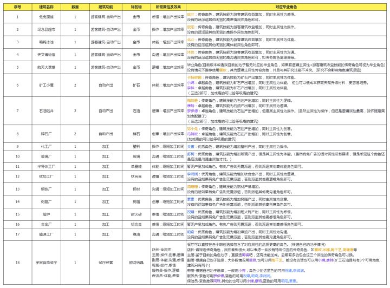Click the sequence number 18 cell
Screen dimensions: 390x288
[18, 263]
